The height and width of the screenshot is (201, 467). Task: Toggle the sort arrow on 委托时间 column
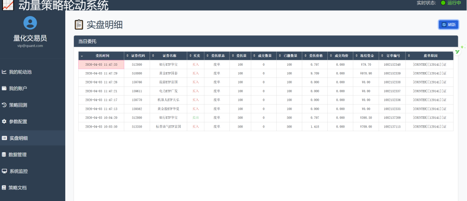coord(82,56)
